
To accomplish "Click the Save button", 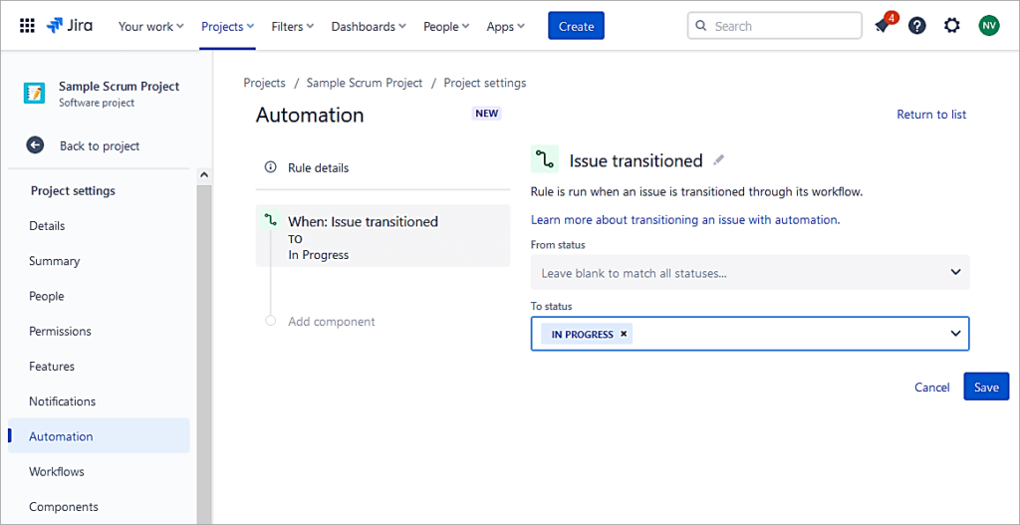I will pos(985,387).
